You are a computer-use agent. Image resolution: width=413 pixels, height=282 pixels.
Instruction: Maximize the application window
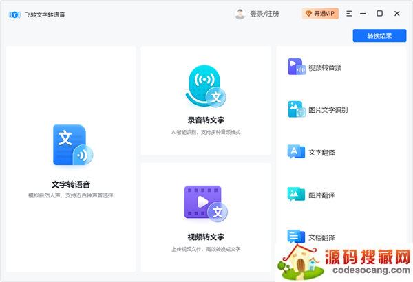[x=379, y=13]
